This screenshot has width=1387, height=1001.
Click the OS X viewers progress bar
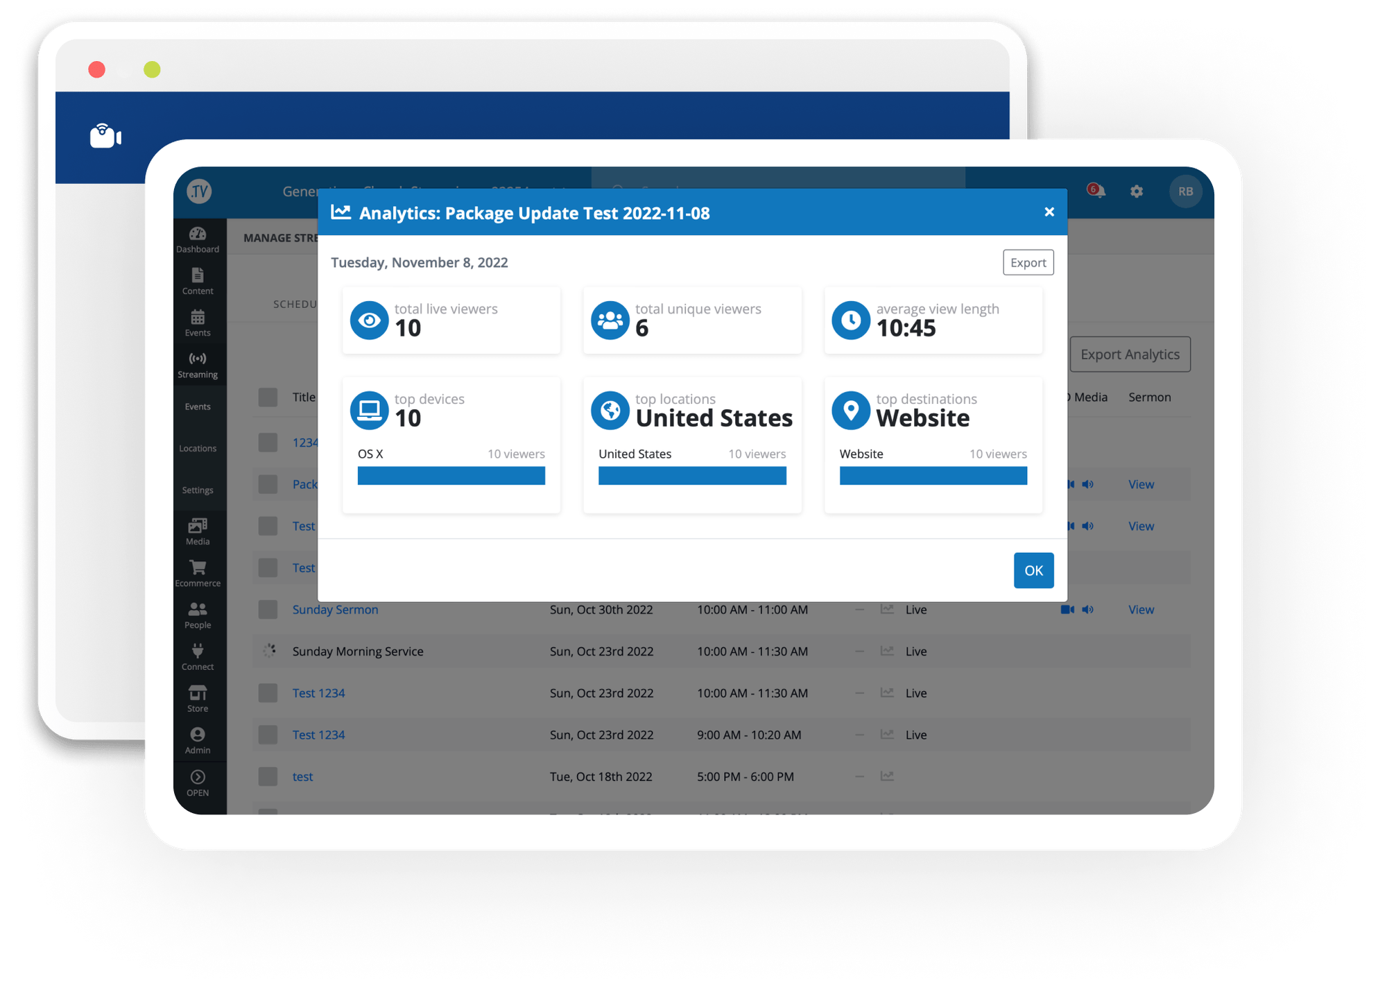point(451,476)
